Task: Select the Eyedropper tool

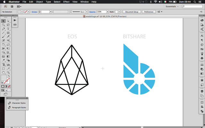Action: [x=4, y=60]
